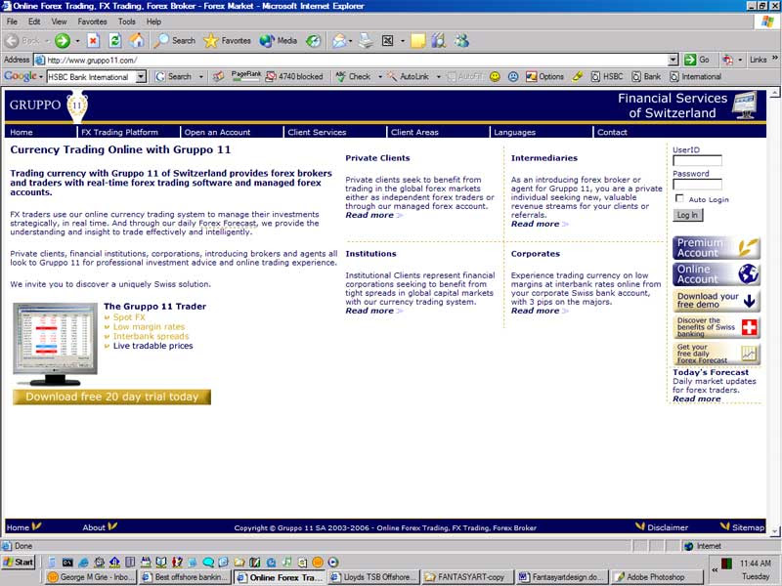Viewport: 782px width, 586px height.
Task: Click the green Forward arrow button
Action: [63, 41]
